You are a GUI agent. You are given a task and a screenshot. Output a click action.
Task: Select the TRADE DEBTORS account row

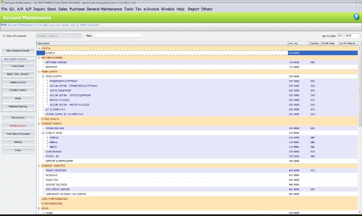(x=55, y=128)
